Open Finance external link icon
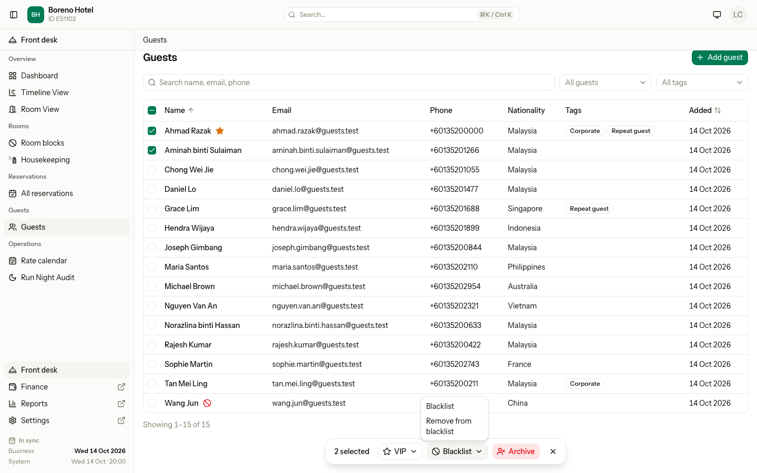Viewport: 757px width, 473px height. click(x=121, y=387)
